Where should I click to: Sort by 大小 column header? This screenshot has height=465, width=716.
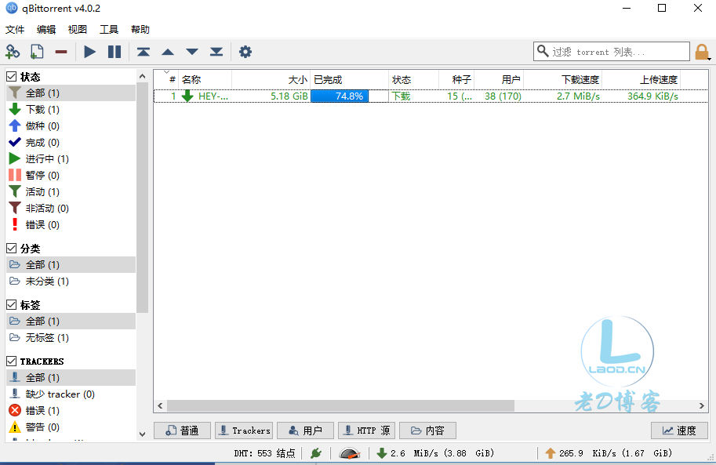(271, 79)
